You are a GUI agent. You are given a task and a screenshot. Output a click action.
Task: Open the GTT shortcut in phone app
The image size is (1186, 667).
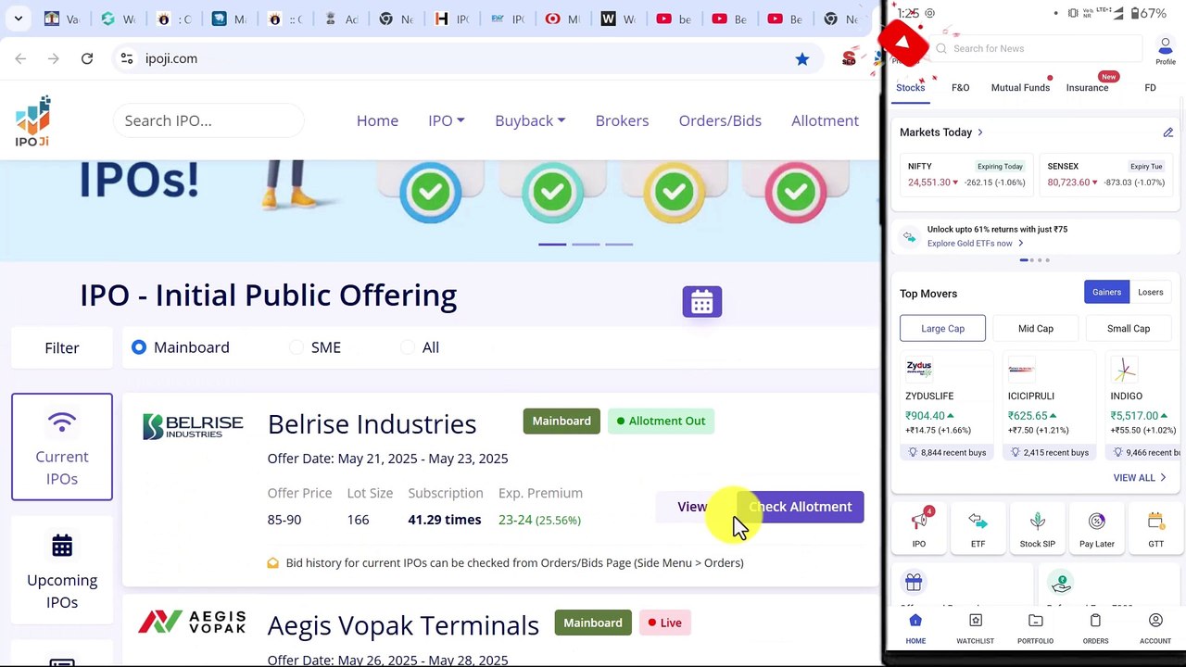pos(1155,530)
